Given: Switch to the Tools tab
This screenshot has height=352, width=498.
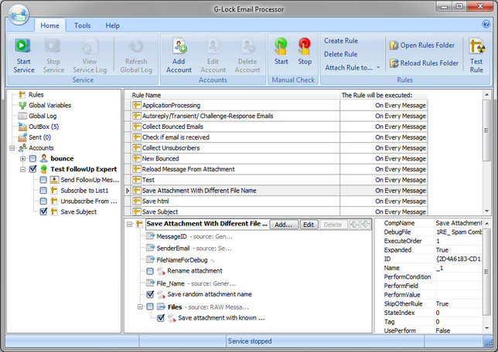Looking at the screenshot, I should click(x=82, y=25).
